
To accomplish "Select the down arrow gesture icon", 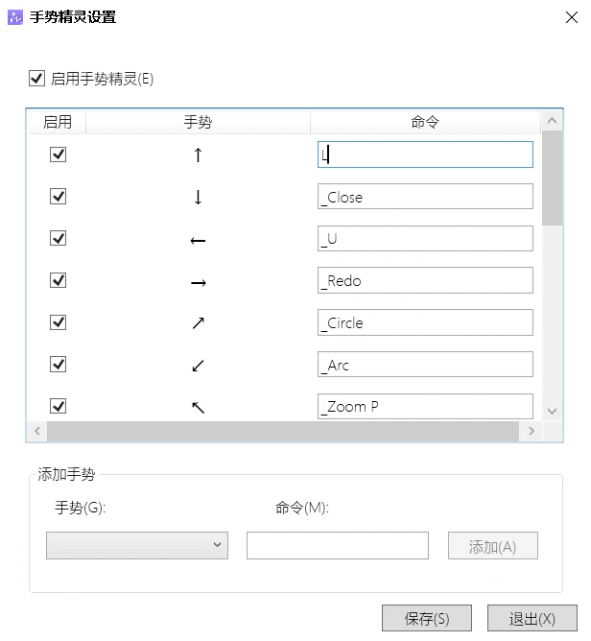I will (198, 197).
